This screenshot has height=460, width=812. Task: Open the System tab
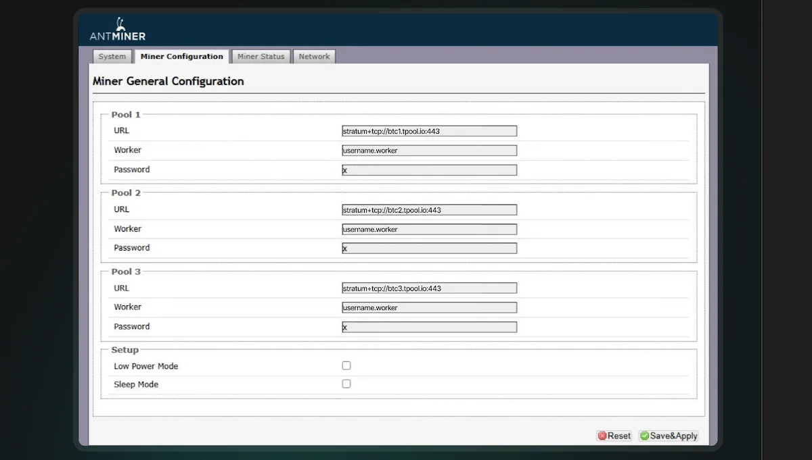(112, 57)
